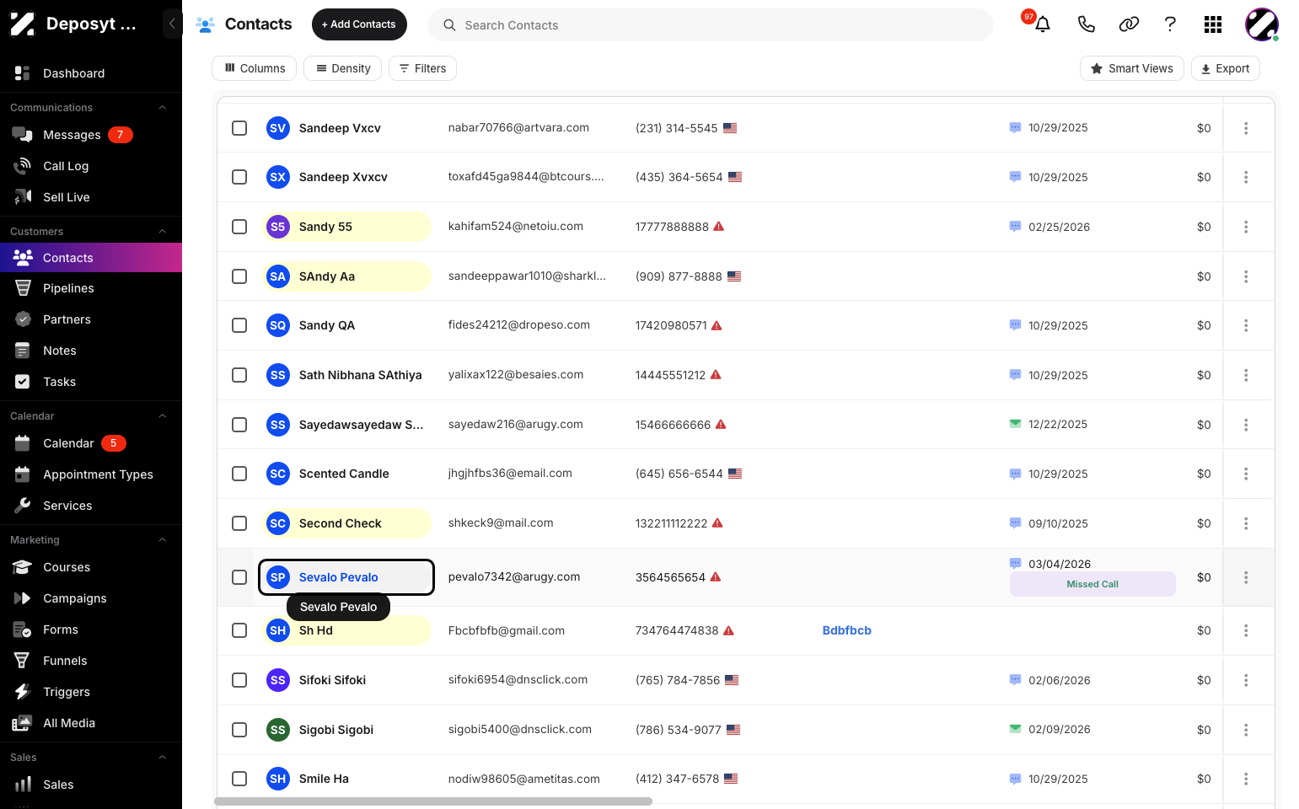The width and height of the screenshot is (1299, 809).
Task: Open the help question mark icon
Action: pyautogui.click(x=1170, y=24)
